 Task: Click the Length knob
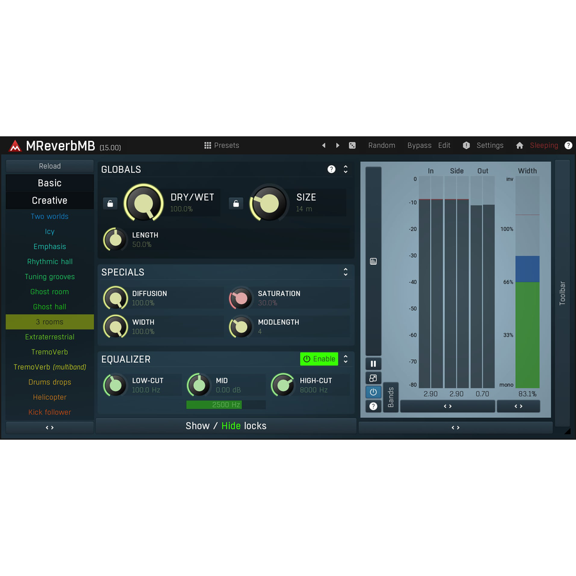115,239
